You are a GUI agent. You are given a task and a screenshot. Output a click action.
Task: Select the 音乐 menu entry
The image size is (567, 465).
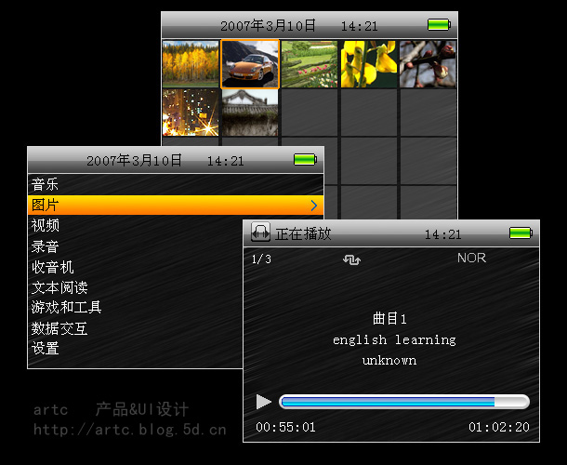[176, 184]
